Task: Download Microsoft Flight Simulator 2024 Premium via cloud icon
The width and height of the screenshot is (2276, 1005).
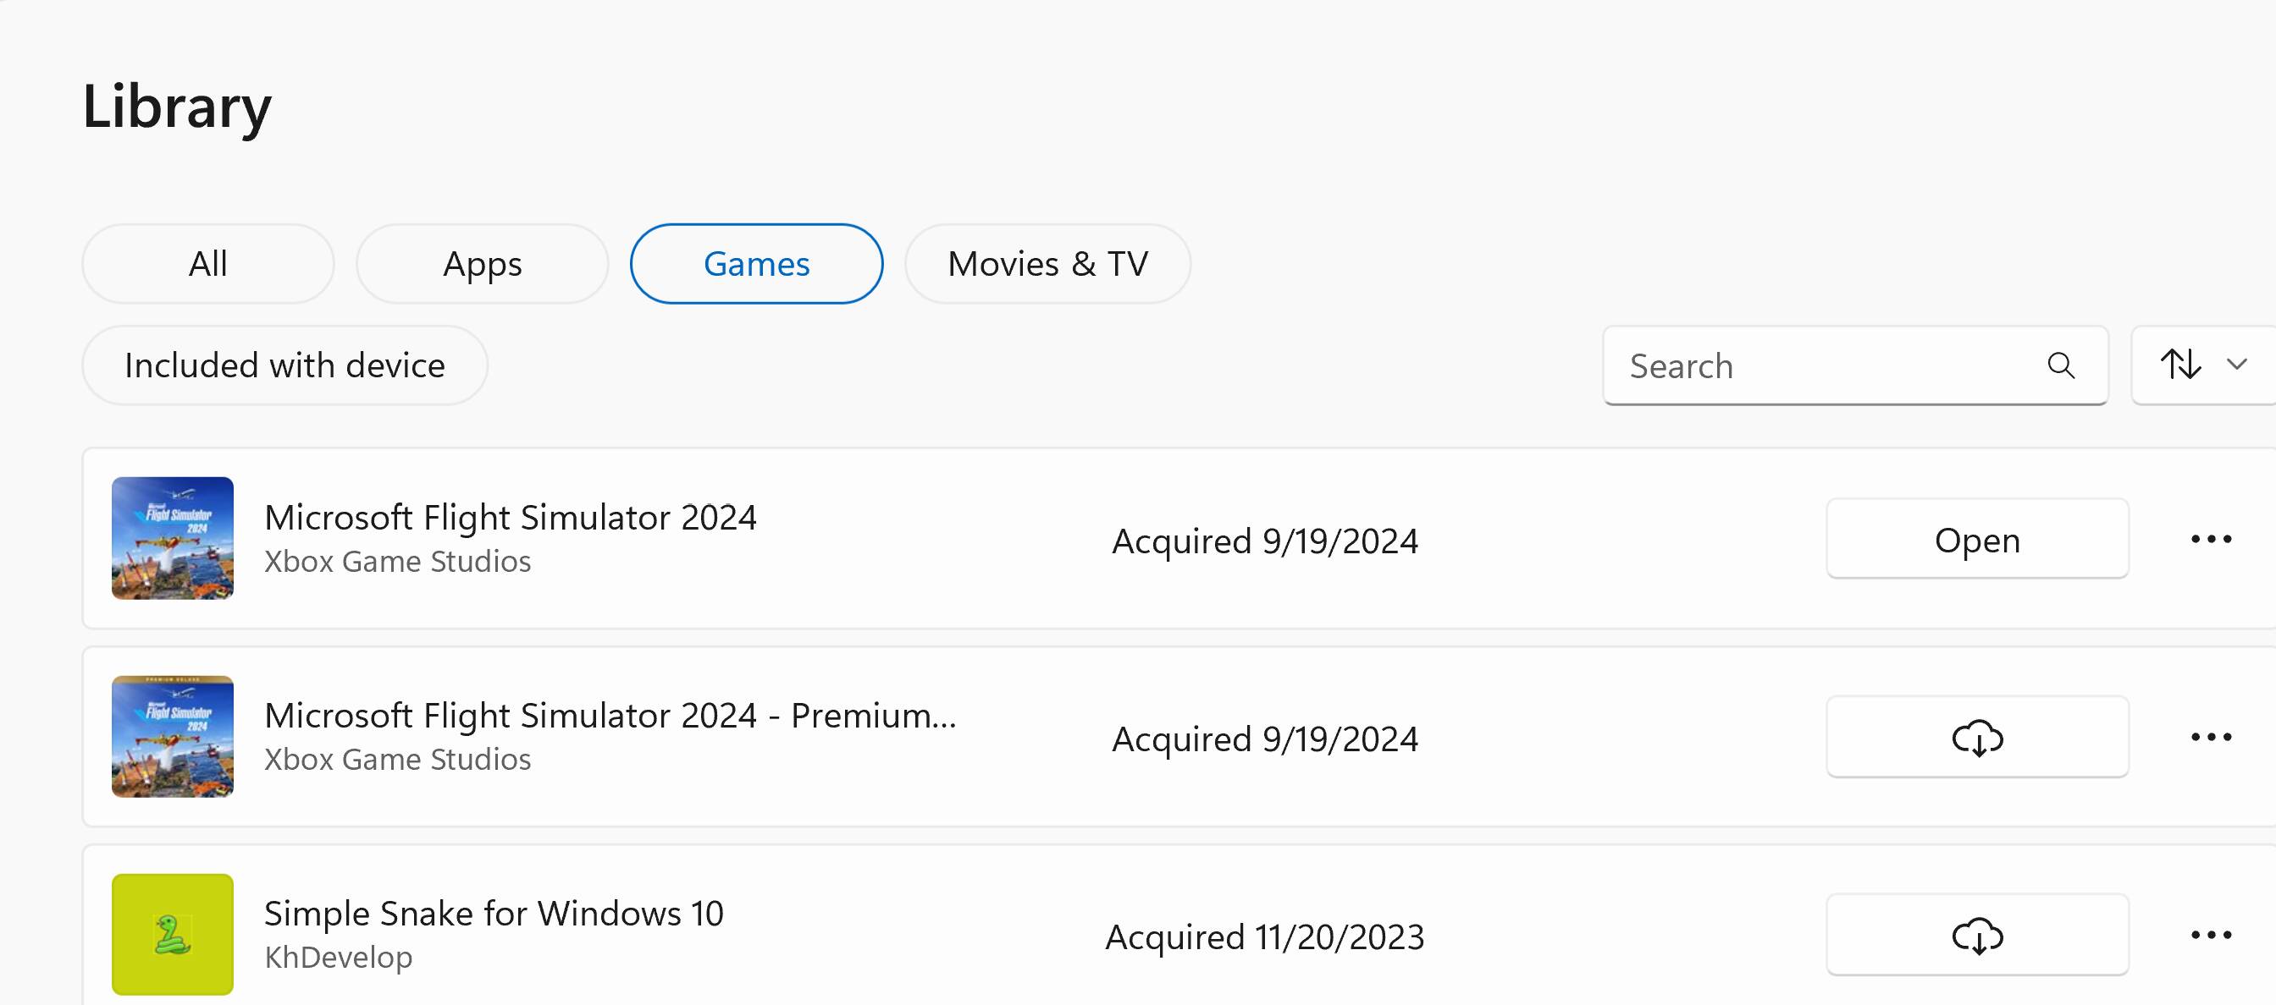Action: click(1976, 738)
